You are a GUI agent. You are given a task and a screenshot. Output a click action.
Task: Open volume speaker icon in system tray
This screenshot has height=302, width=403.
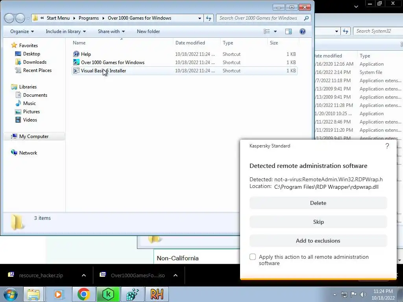[363, 295]
